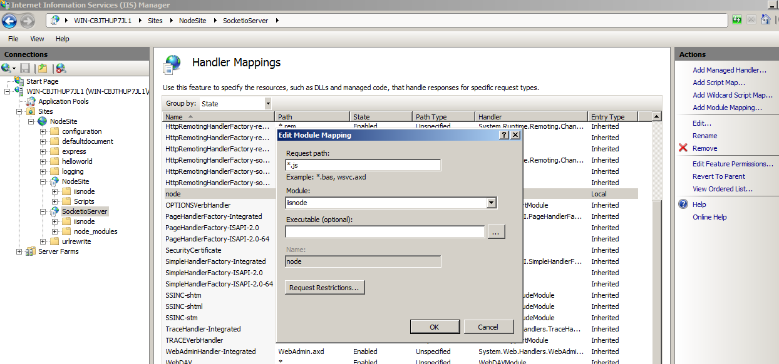This screenshot has height=364, width=779.
Task: Open the Group by State dropdown
Action: 268,103
